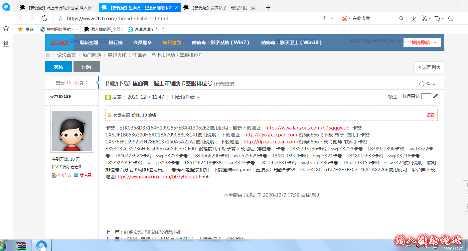Open the 哔哩哔哩 bookmark
The width and height of the screenshot is (468, 251).
click(x=147, y=29)
